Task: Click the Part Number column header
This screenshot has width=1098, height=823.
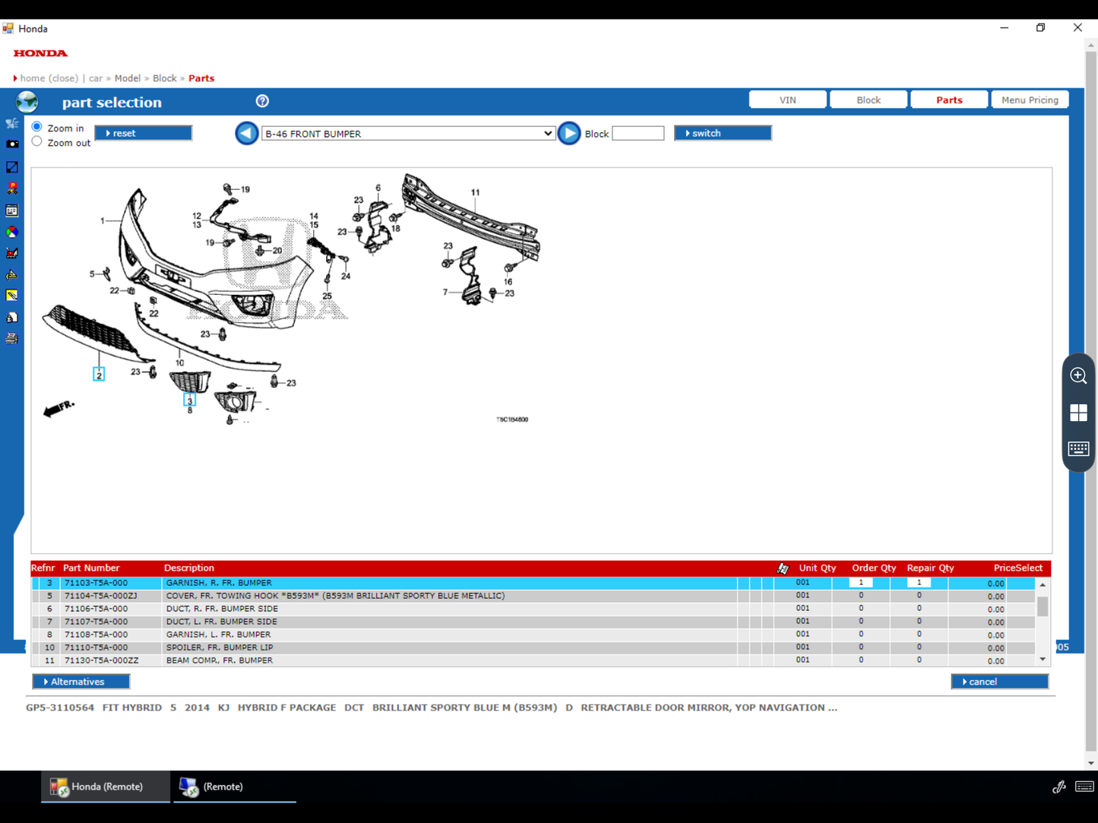Action: [x=91, y=568]
